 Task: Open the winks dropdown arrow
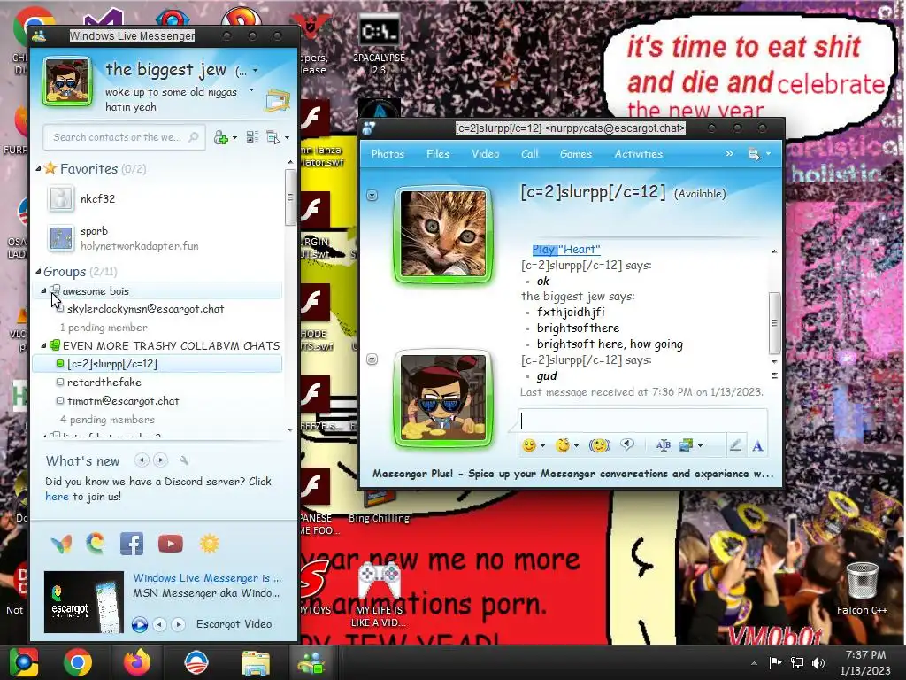coord(576,446)
